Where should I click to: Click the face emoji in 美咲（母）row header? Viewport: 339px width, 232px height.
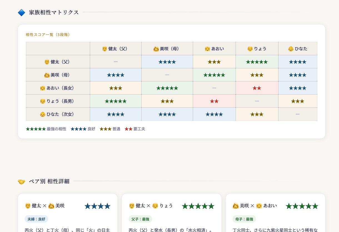coord(47,75)
